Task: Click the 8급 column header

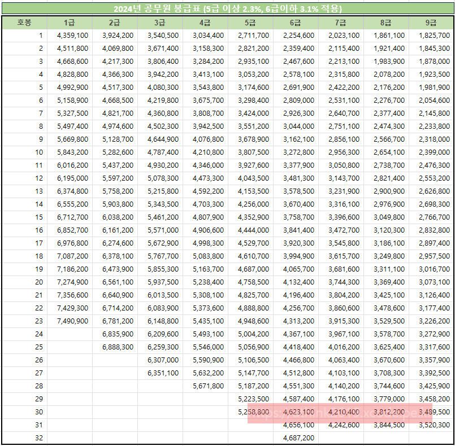Action: 386,23
